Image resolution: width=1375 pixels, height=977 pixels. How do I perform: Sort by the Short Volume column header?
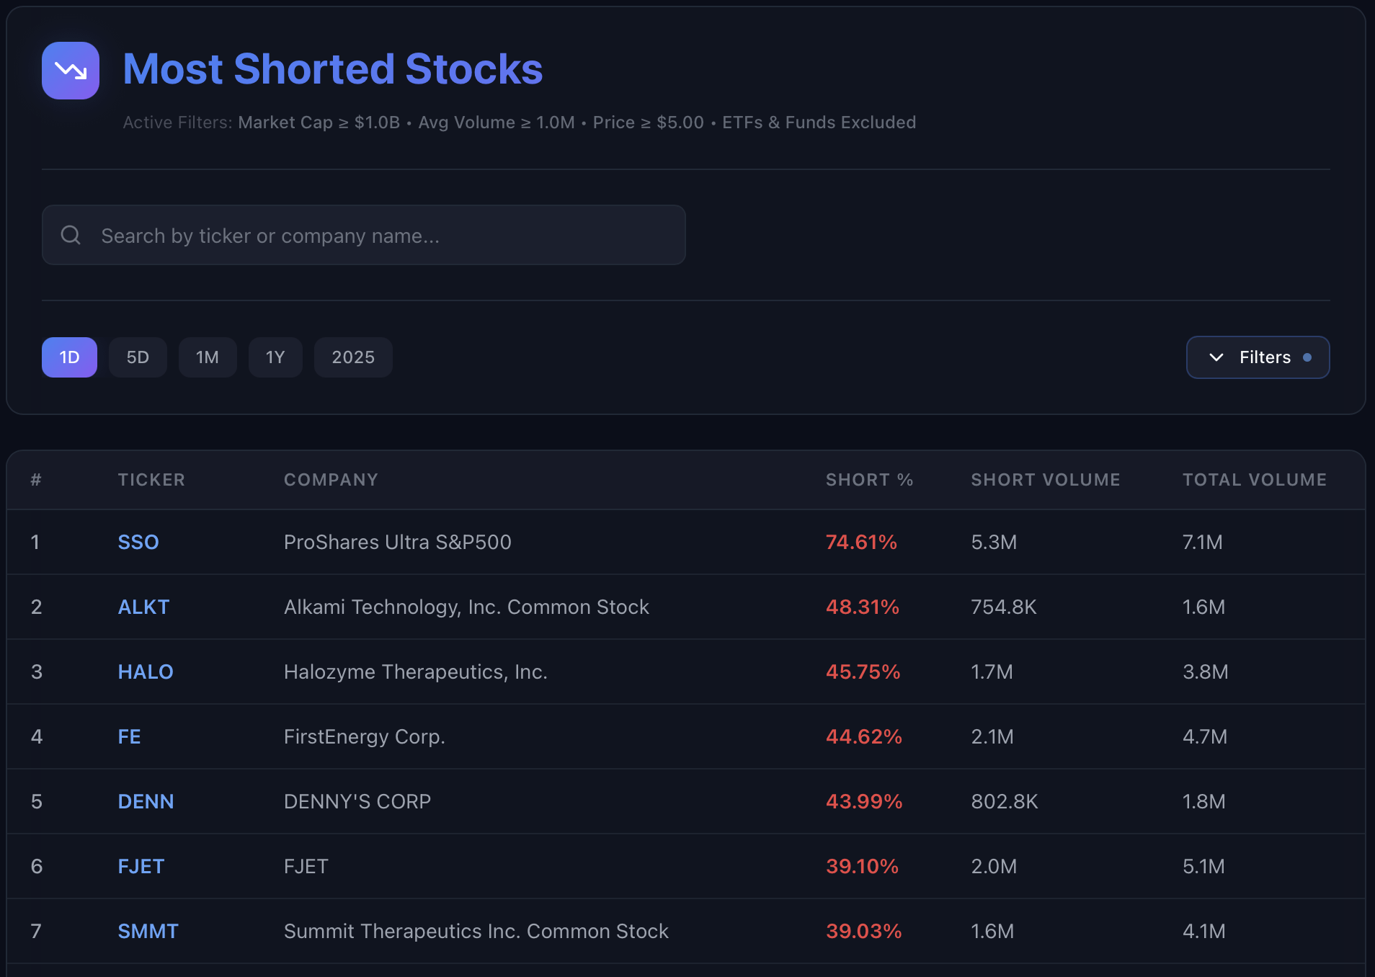1045,480
